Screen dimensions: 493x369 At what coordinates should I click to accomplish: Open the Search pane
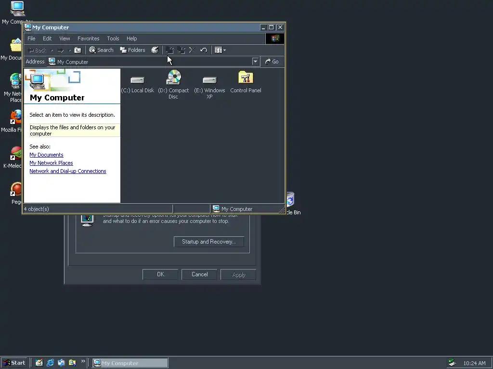tap(101, 50)
